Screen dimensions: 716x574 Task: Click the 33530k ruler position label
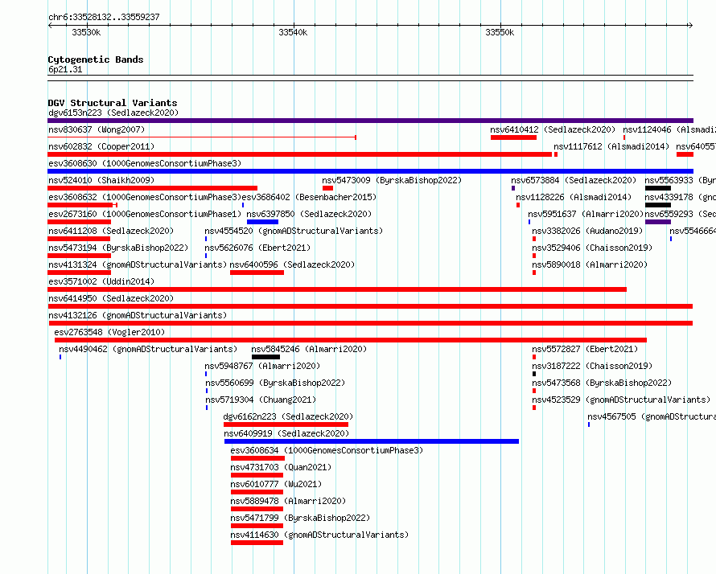pos(86,32)
